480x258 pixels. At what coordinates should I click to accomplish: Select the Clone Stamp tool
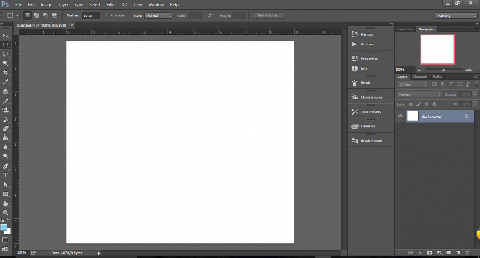coord(6,110)
